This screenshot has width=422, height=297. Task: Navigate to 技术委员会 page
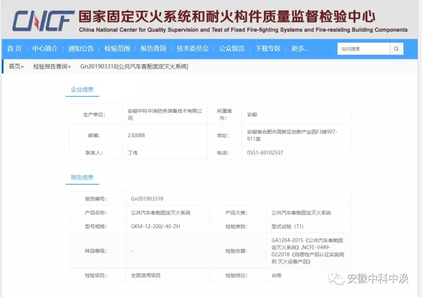[192, 49]
